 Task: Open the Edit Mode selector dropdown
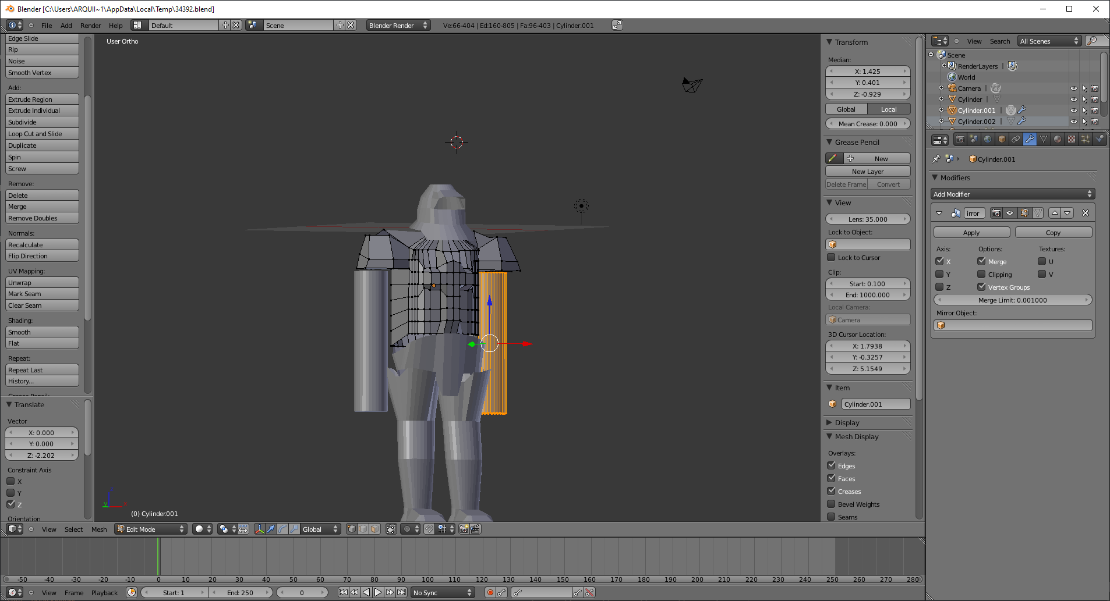pyautogui.click(x=150, y=529)
